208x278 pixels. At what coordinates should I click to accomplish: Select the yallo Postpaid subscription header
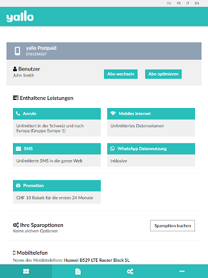104,51
